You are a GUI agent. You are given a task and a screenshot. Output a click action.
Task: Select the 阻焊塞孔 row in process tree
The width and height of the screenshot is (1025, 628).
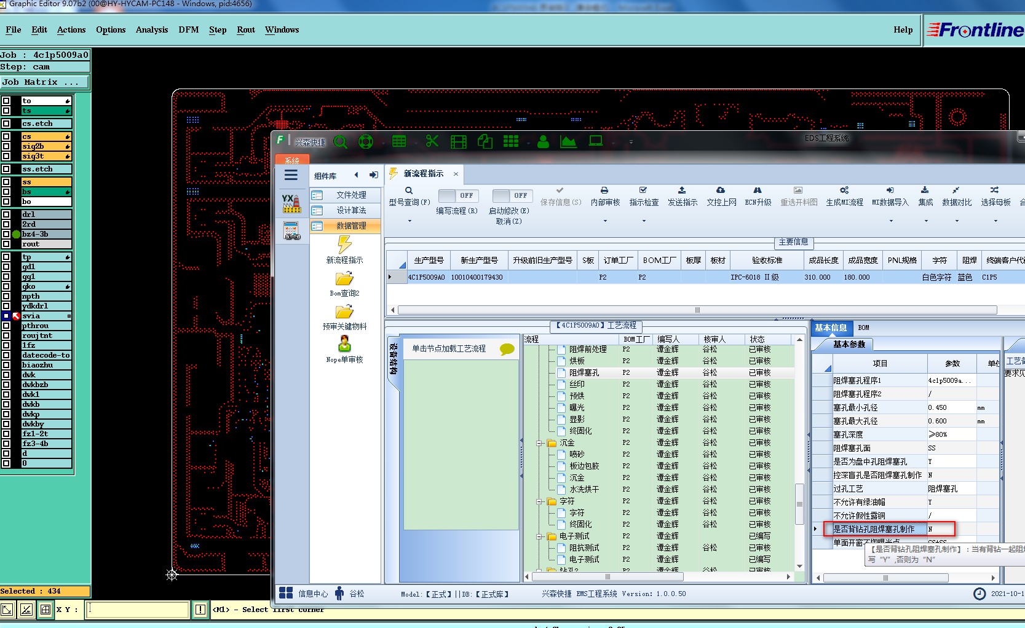tap(660, 372)
